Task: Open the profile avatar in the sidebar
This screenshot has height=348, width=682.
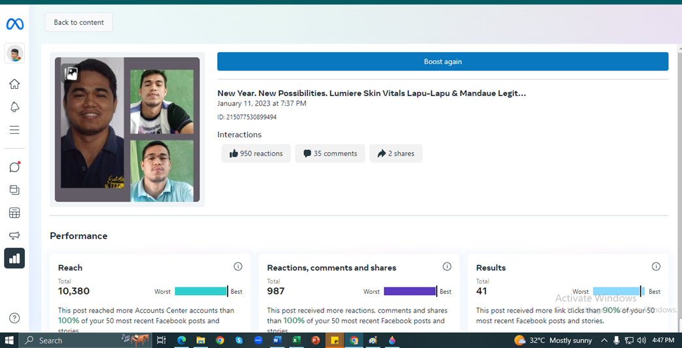Action: pos(15,54)
